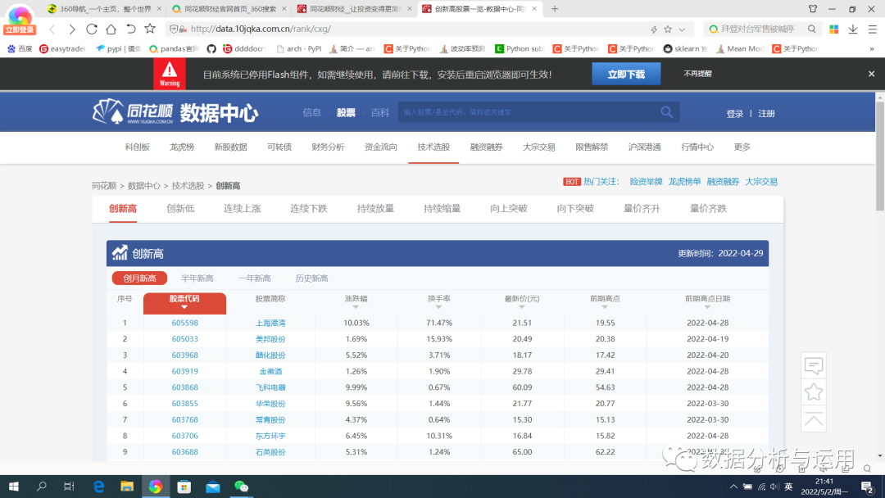The image size is (885, 498).
Task: Click the 立即下载 button
Action: tap(626, 74)
